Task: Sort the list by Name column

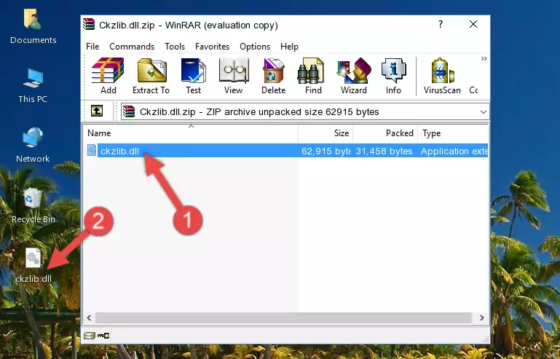Action: [191, 133]
